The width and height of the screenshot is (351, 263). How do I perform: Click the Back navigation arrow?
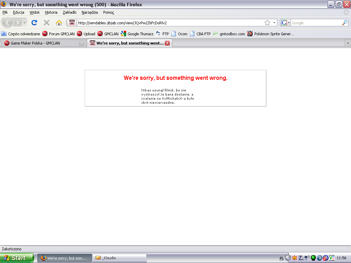click(x=8, y=23)
